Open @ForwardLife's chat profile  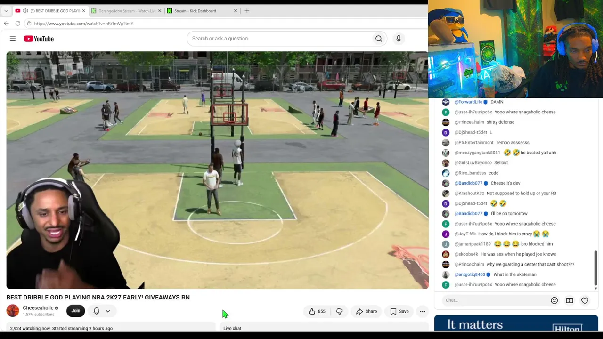(468, 102)
